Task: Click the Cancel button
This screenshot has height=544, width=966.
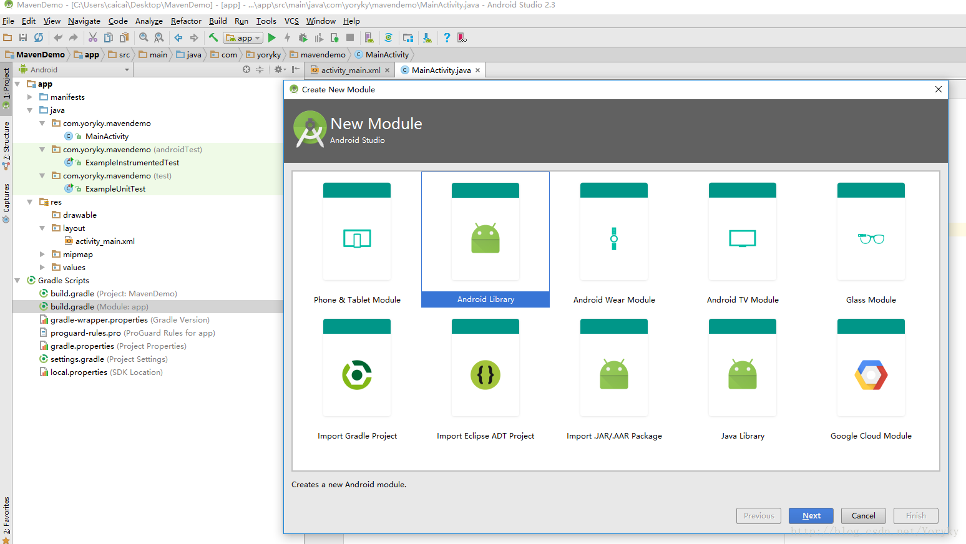Action: [864, 515]
